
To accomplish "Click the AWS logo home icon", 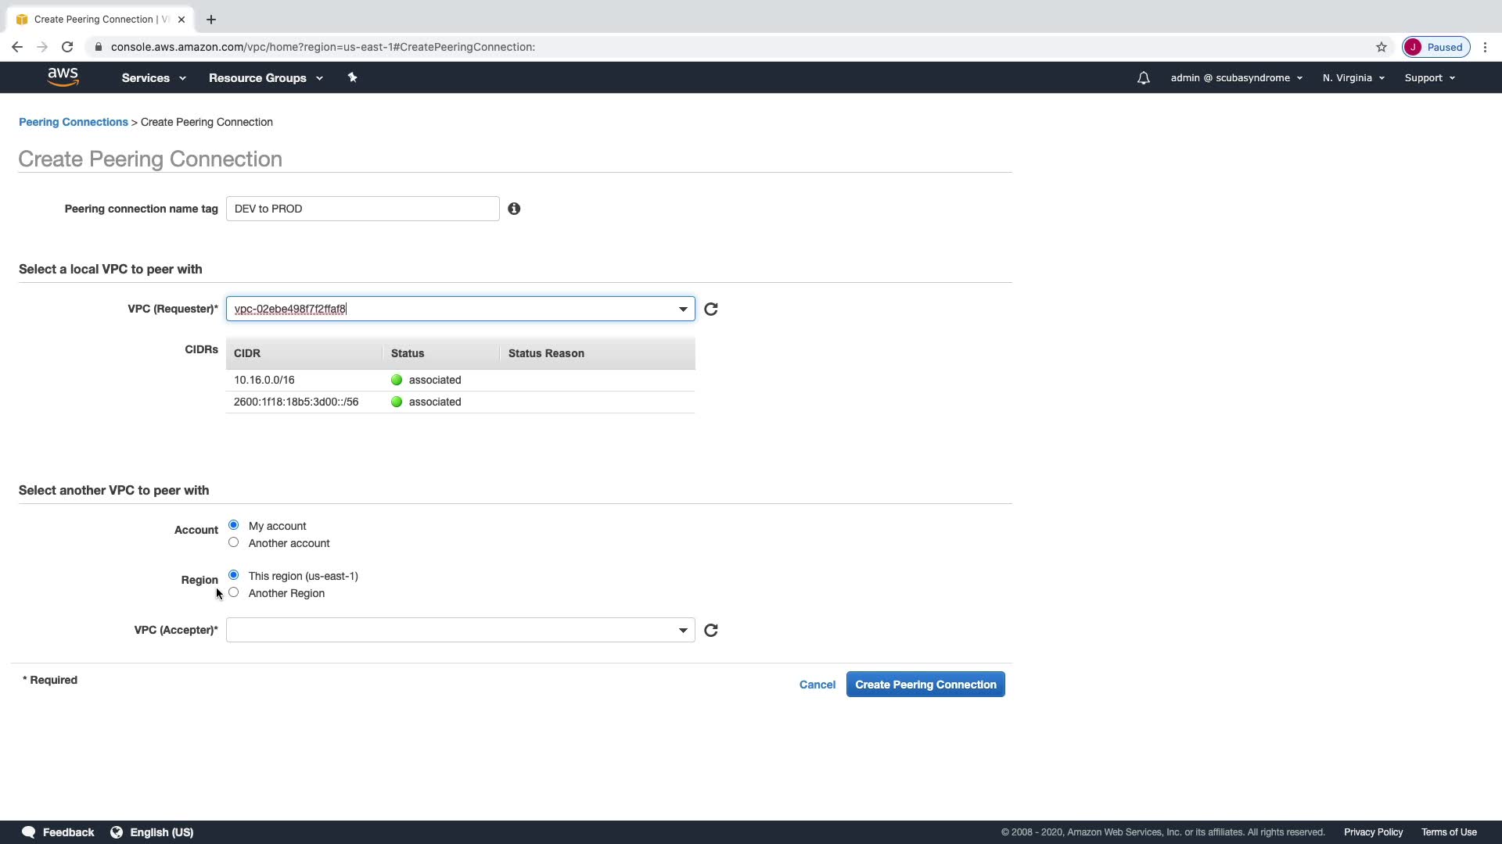I will click(x=63, y=77).
